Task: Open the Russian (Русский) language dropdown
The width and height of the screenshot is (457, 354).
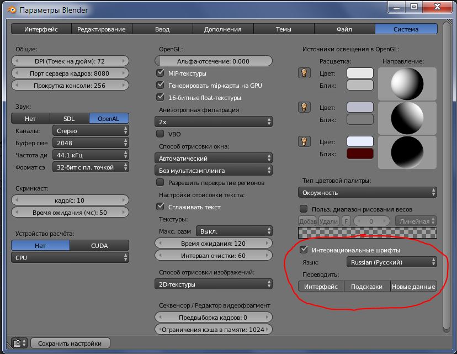Action: (392, 262)
